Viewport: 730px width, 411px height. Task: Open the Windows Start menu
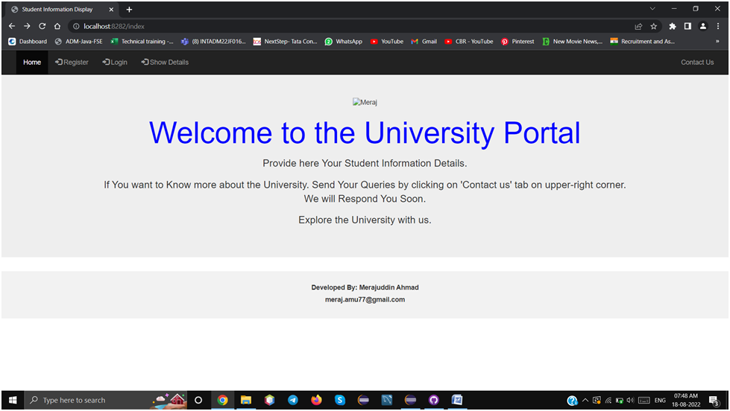[13, 400]
